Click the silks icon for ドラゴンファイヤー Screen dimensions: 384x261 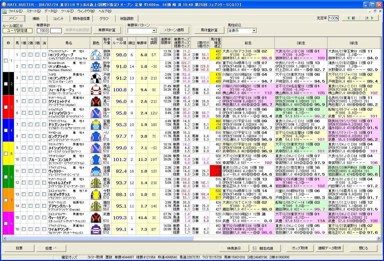click(x=96, y=125)
